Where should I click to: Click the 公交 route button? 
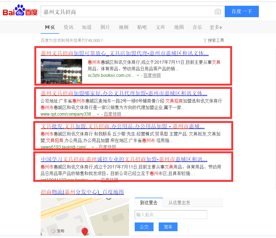pos(144,227)
